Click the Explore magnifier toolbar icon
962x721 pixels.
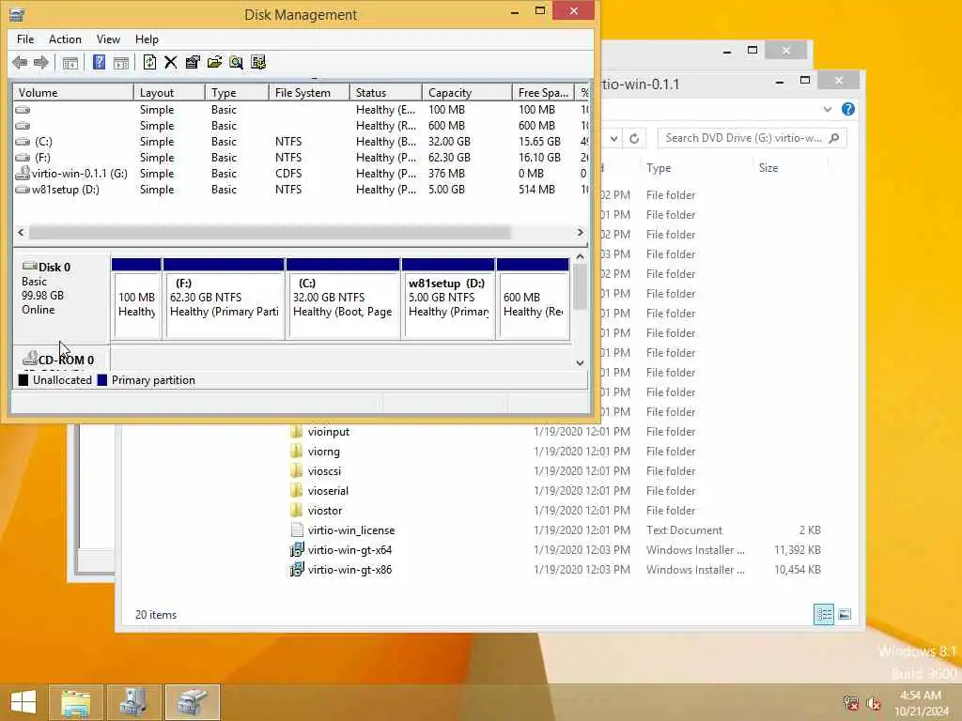tap(236, 62)
